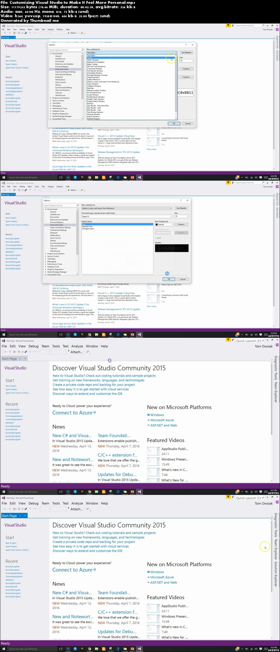Select Quick Launch in the second frame dialog tree
This screenshot has height=652, width=280.
tap(56, 238)
